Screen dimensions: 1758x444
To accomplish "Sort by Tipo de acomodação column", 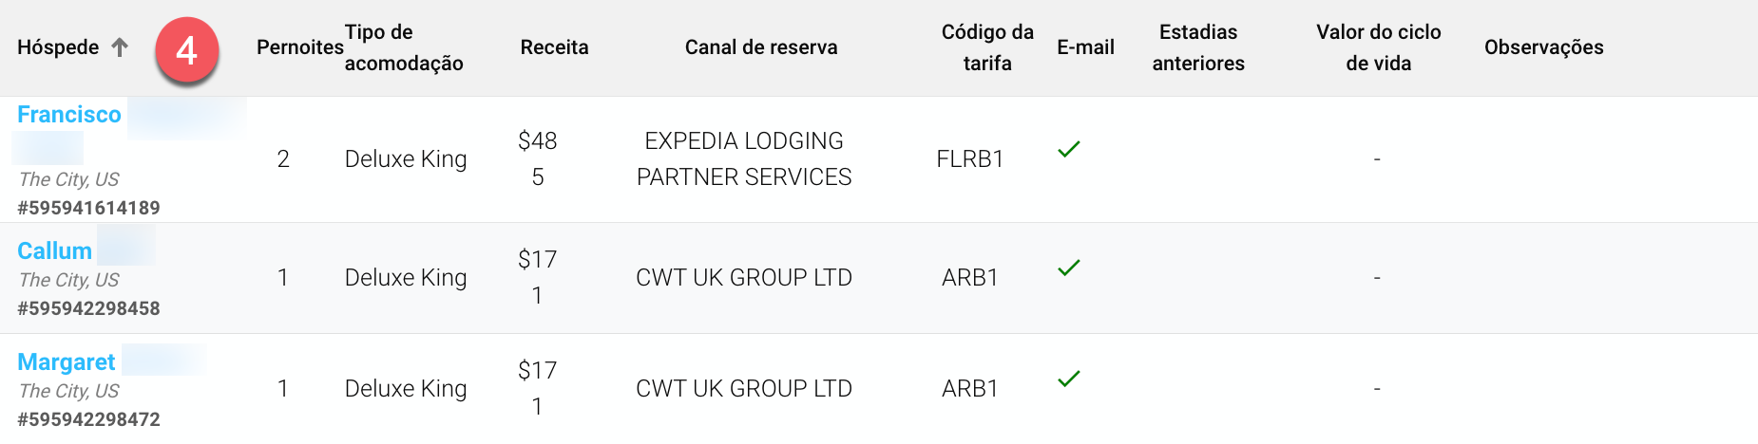I will (x=404, y=47).
